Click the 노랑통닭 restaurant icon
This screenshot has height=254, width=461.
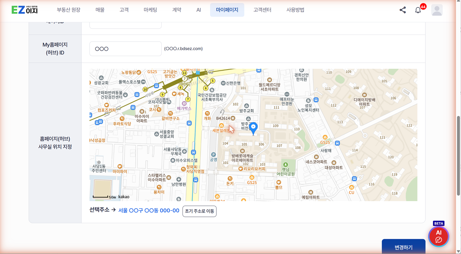(139, 72)
